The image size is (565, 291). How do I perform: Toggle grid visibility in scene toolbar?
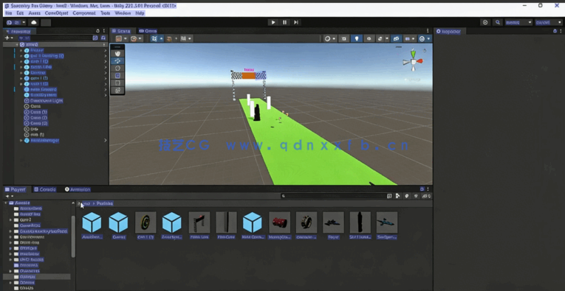point(154,38)
